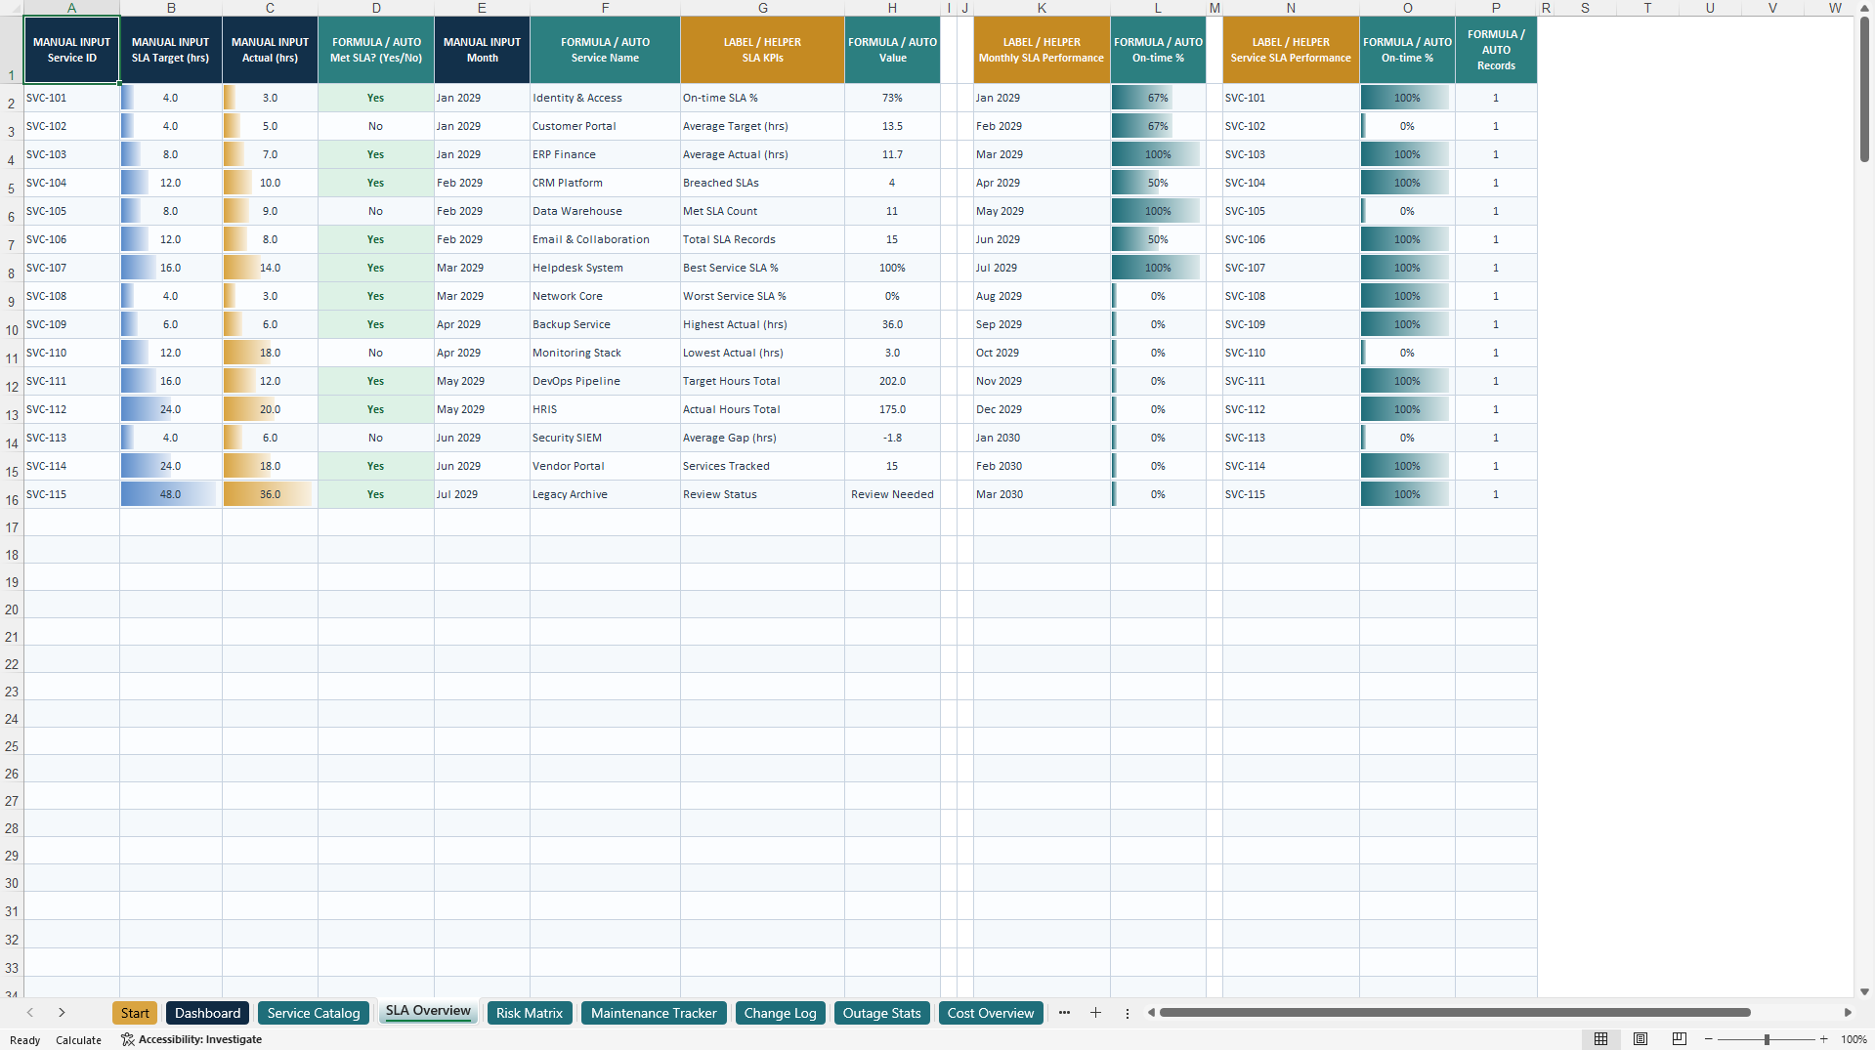Open the Maintenance Tracker sheet tab
Viewport: 1875px width, 1050px height.
(x=654, y=1013)
